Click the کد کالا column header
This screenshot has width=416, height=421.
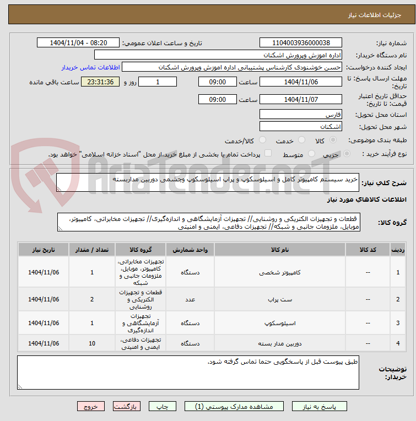[x=368, y=250]
